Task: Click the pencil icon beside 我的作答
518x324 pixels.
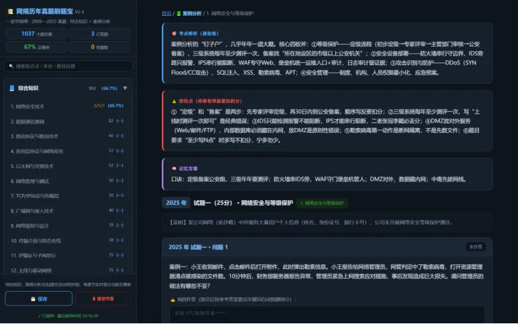Action: point(173,299)
